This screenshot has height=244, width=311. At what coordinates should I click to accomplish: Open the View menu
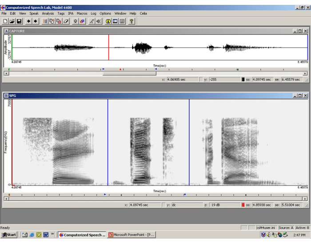coord(22,13)
